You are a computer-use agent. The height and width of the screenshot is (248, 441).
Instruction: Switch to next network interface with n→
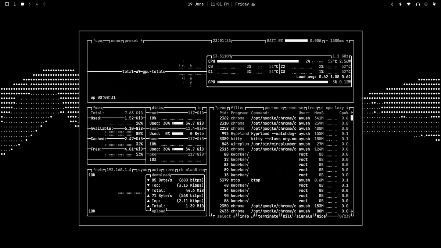coord(202,170)
